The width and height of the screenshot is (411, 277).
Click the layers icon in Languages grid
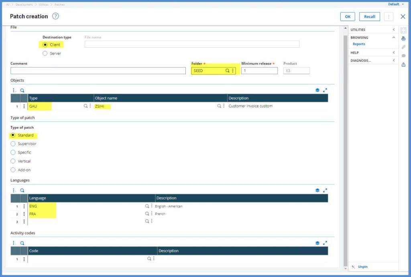317,190
